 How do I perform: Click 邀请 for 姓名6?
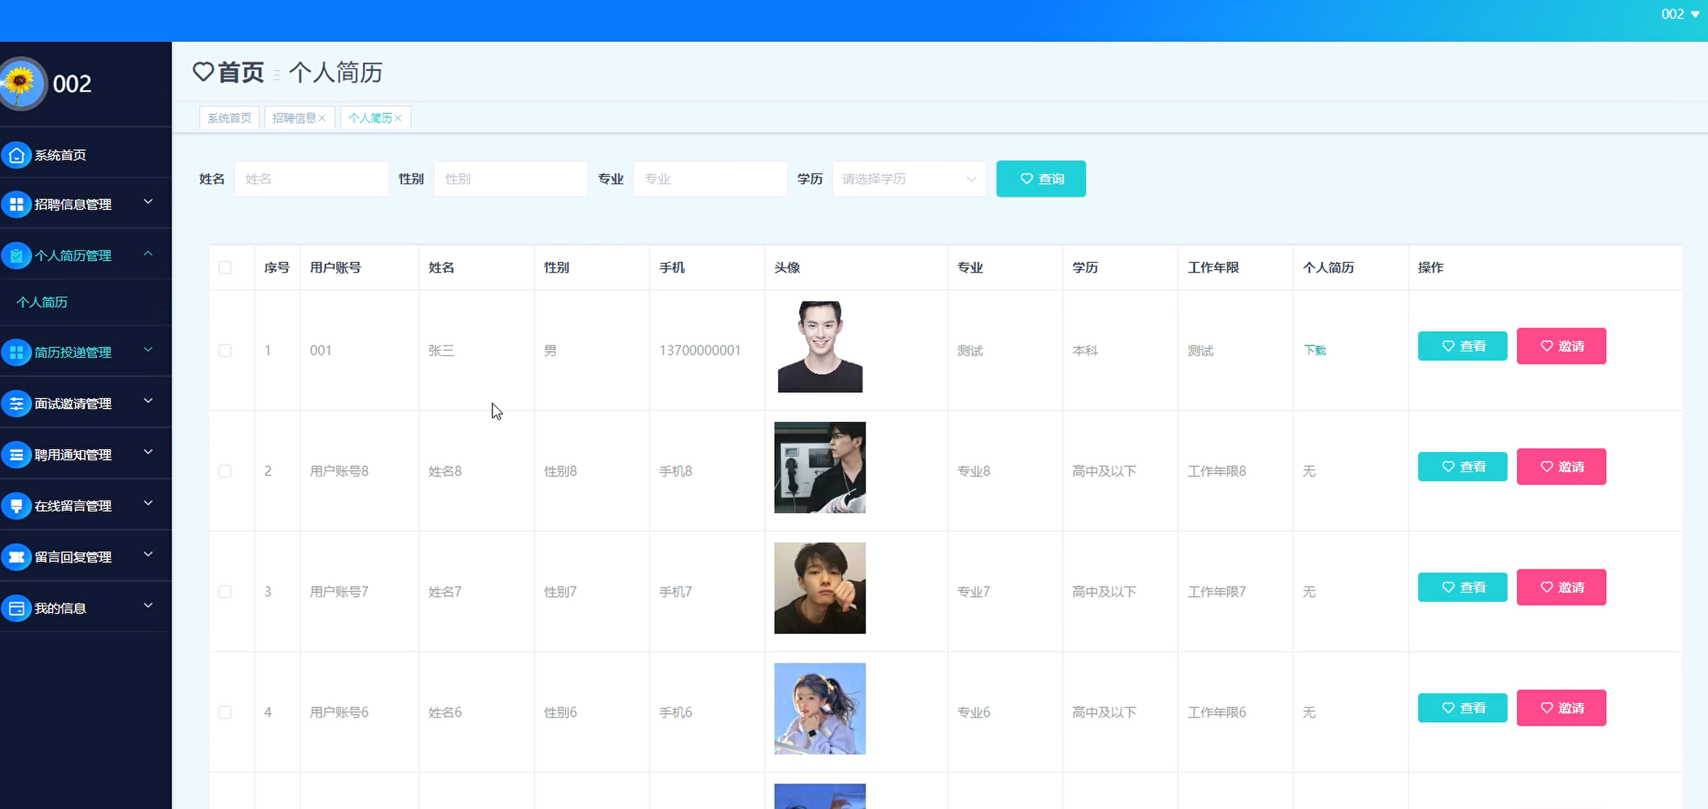point(1561,707)
